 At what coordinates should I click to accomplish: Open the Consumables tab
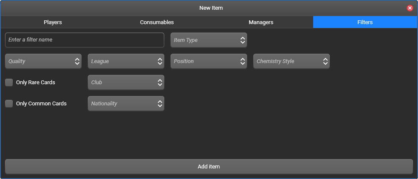pyautogui.click(x=157, y=22)
